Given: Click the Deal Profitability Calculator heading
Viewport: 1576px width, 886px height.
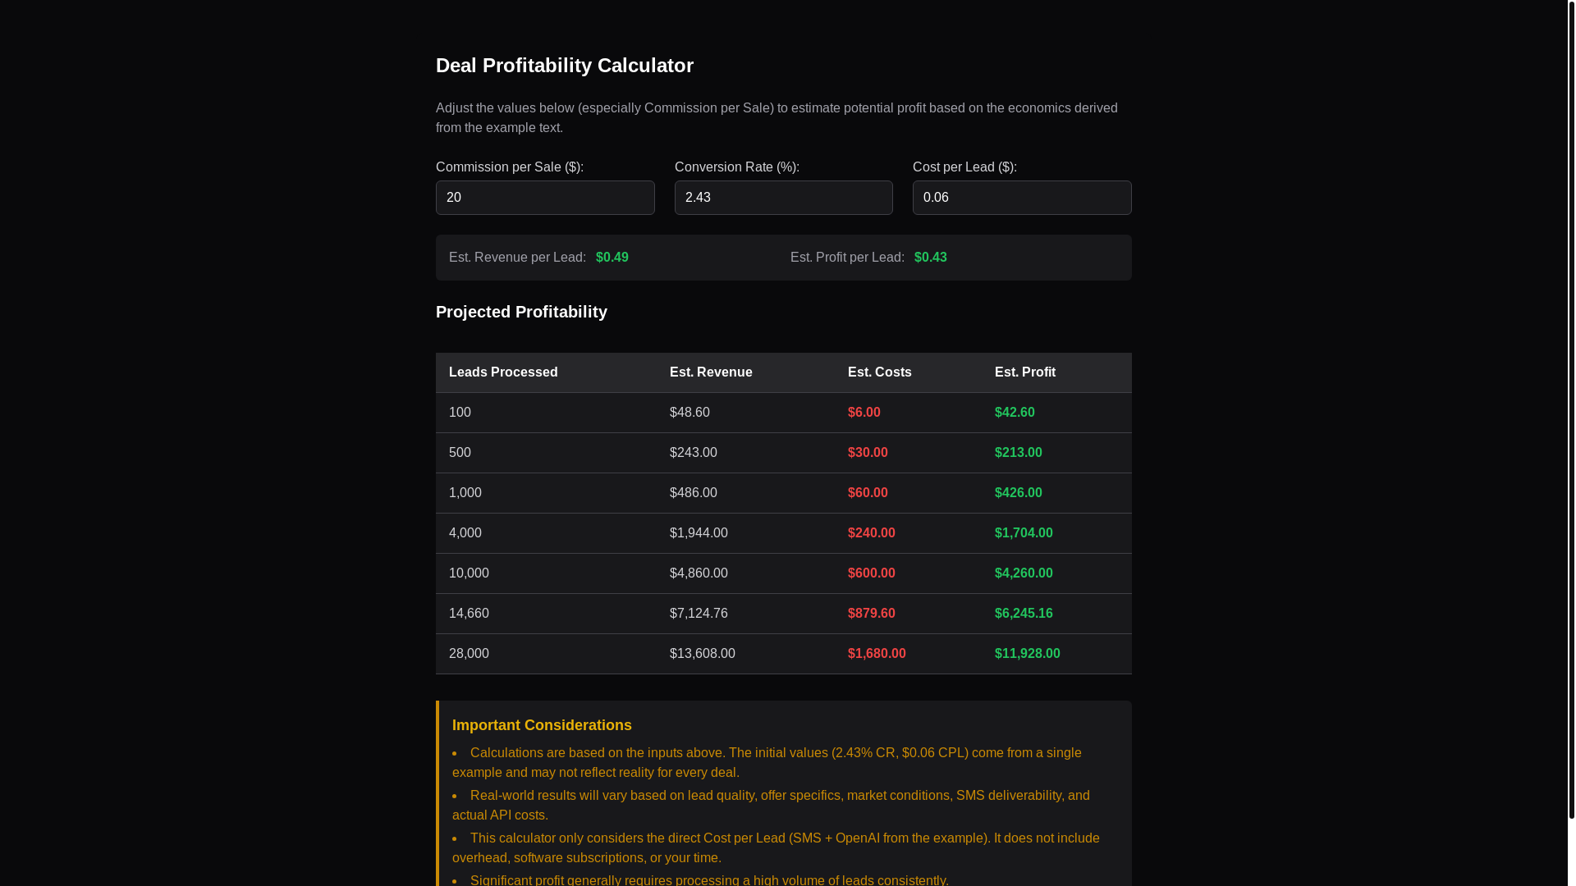Looking at the screenshot, I should [565, 66].
